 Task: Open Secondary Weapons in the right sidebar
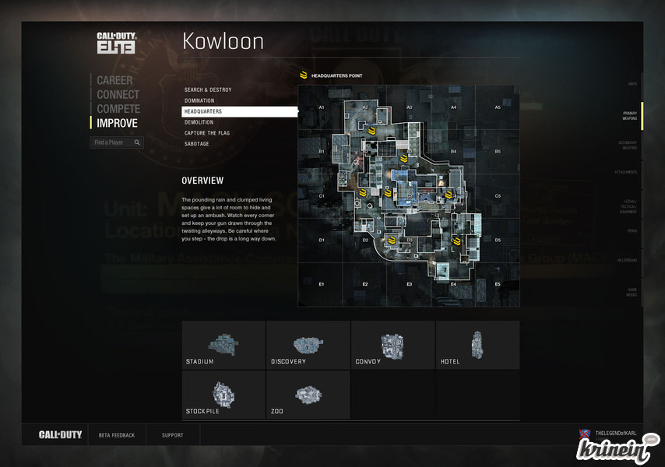click(x=628, y=145)
